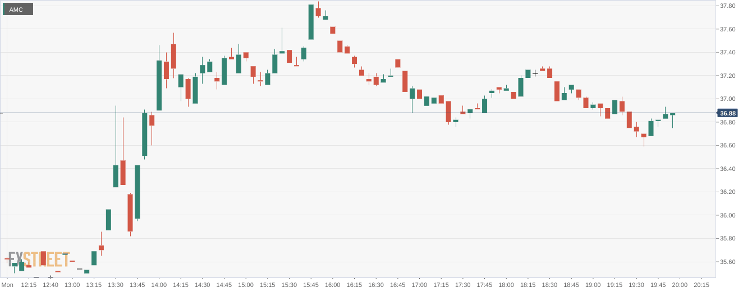Click the Mon date label on time axis
This screenshot has width=752, height=292.
pos(7,285)
